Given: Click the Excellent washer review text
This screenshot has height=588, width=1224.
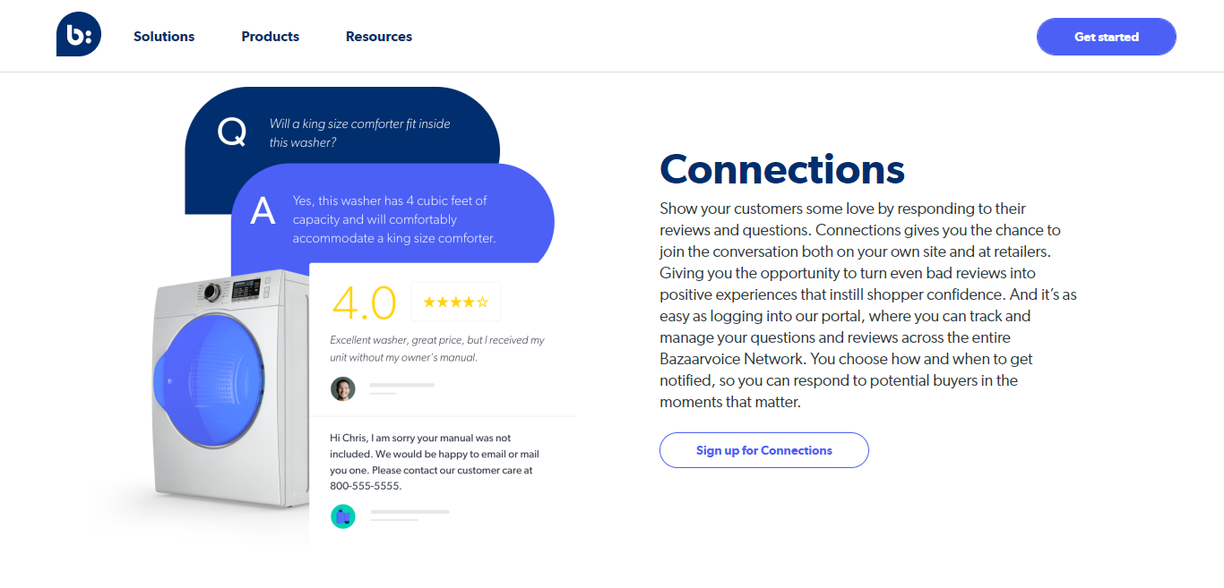Looking at the screenshot, I should coord(437,348).
